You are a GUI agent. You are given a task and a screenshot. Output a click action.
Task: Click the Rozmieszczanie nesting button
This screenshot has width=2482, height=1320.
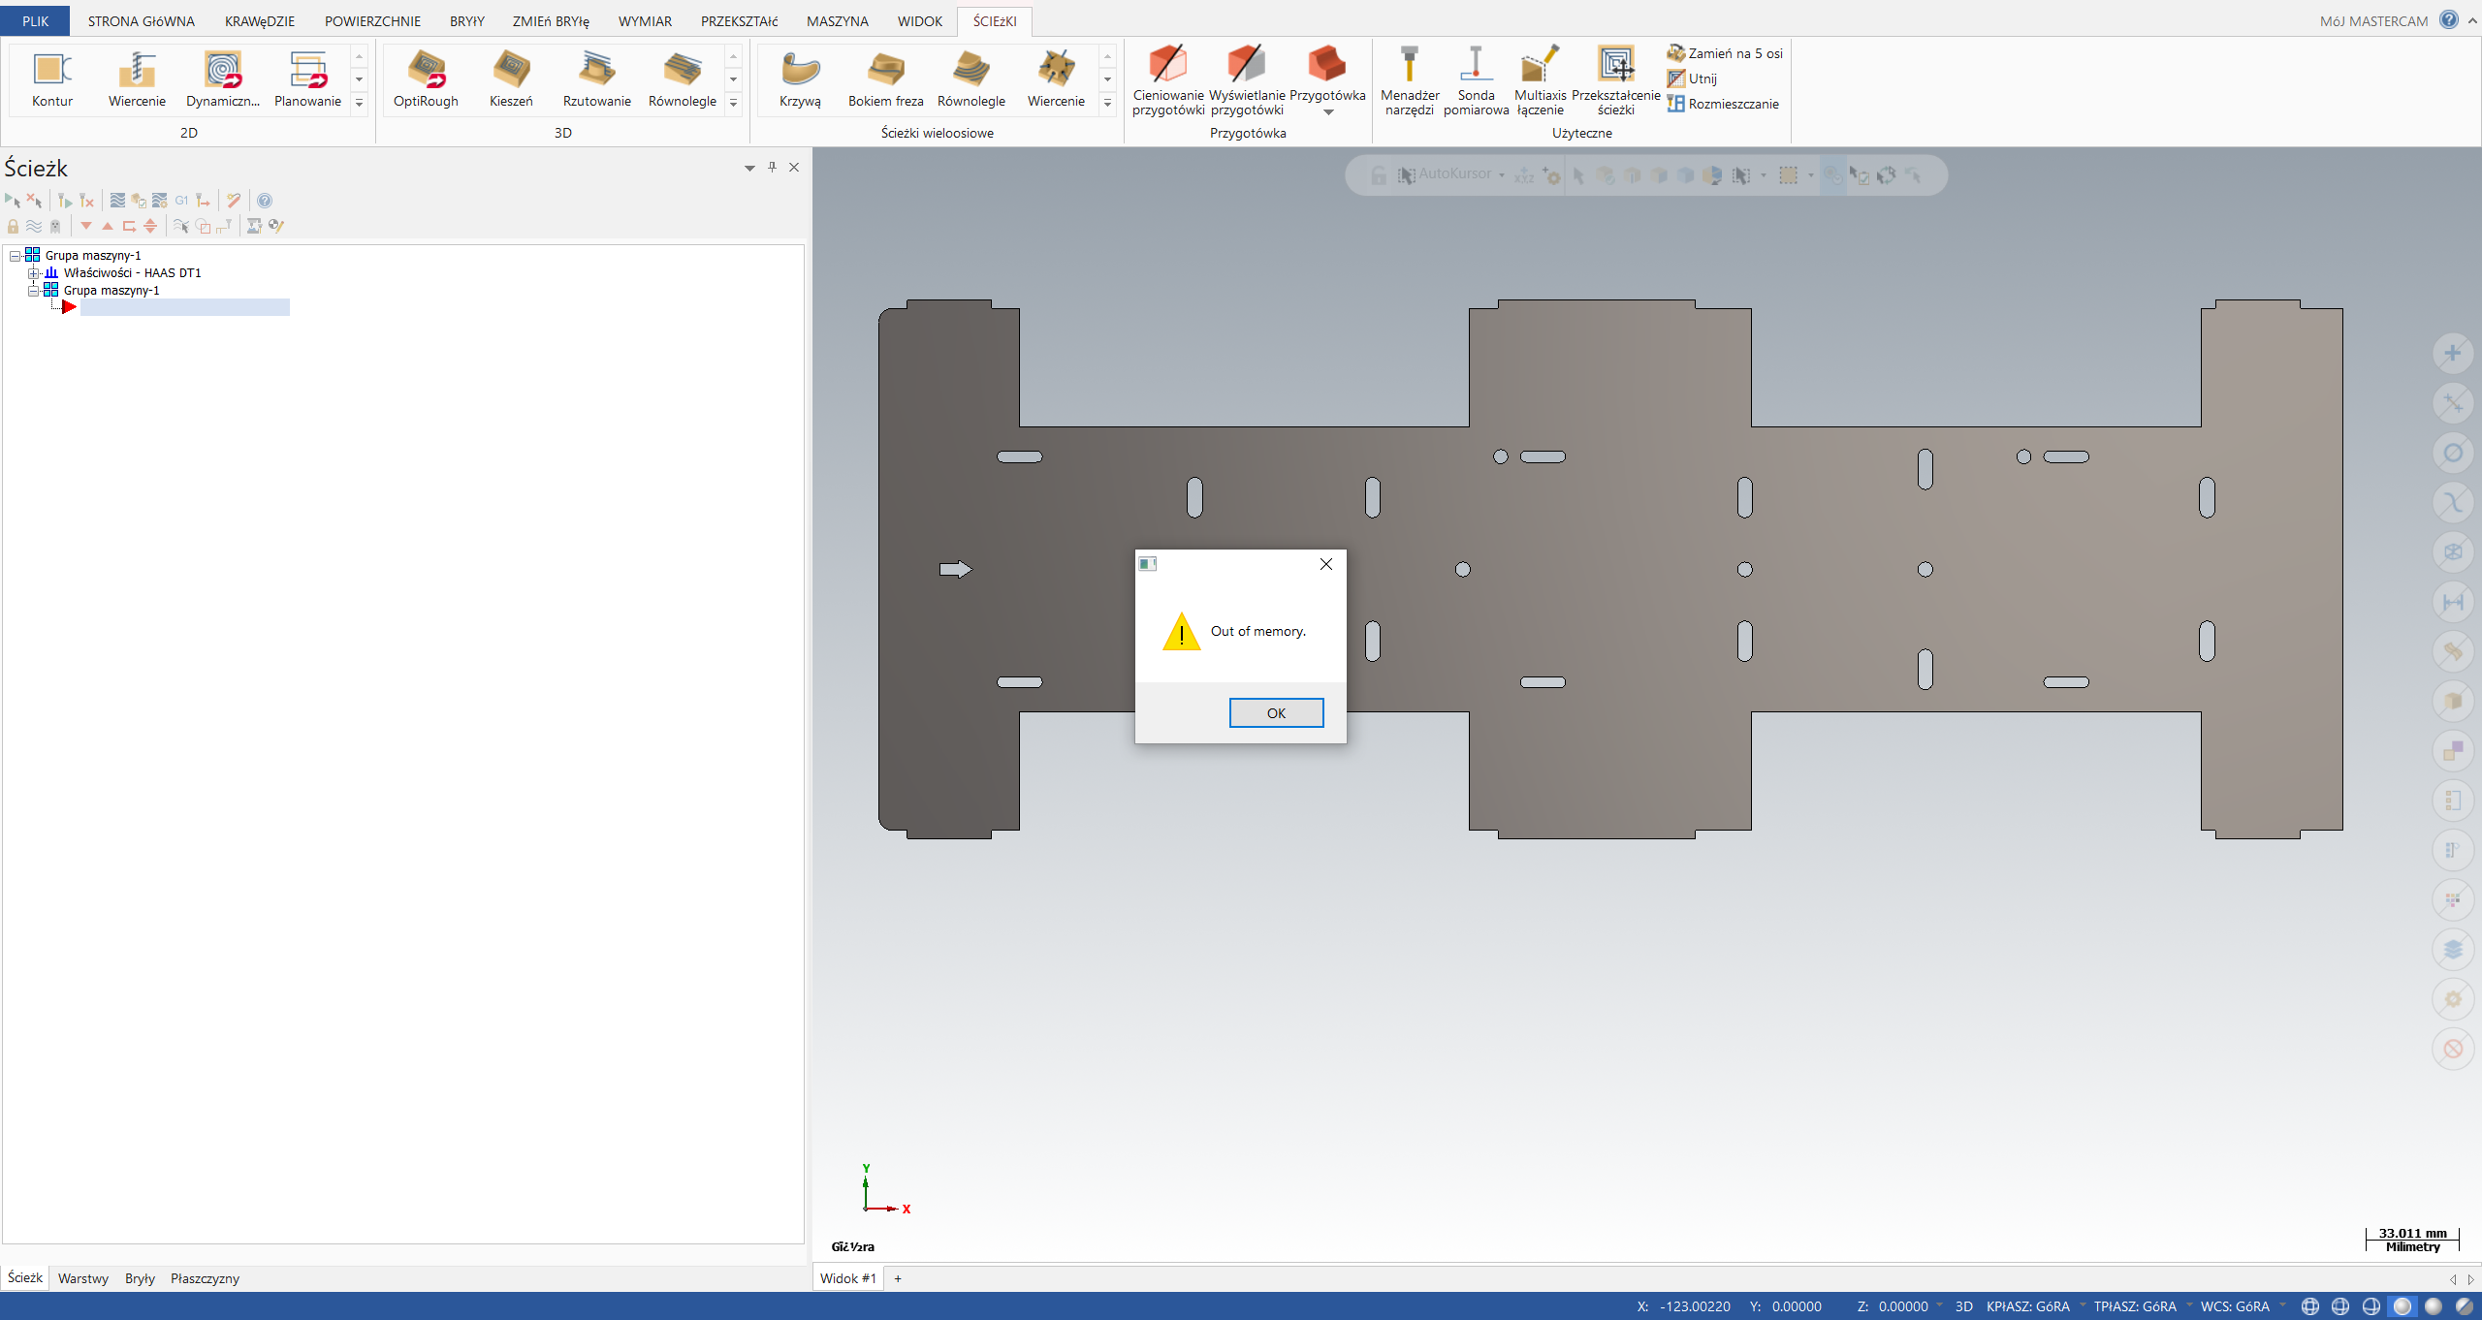[1723, 104]
